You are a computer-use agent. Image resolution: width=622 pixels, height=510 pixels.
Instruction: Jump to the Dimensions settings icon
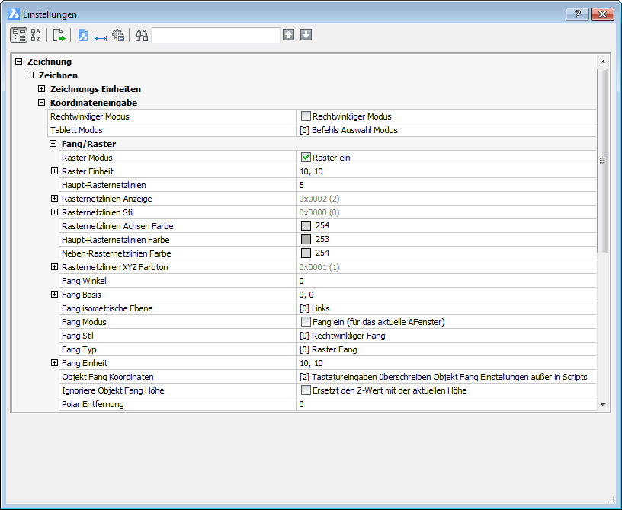[x=100, y=35]
